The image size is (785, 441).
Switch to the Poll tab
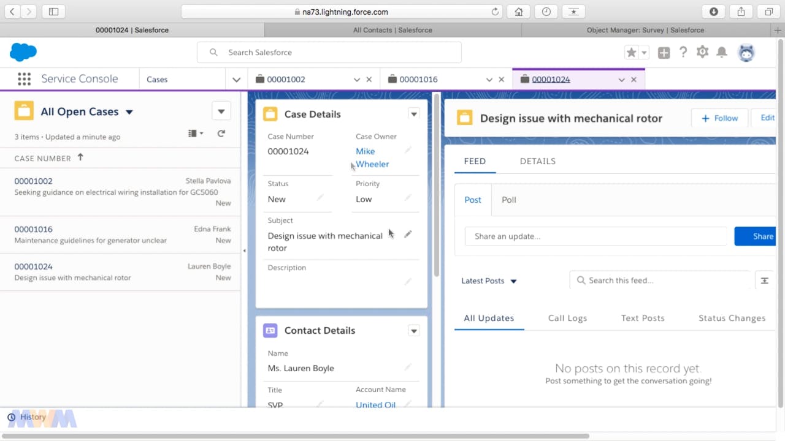tap(509, 200)
